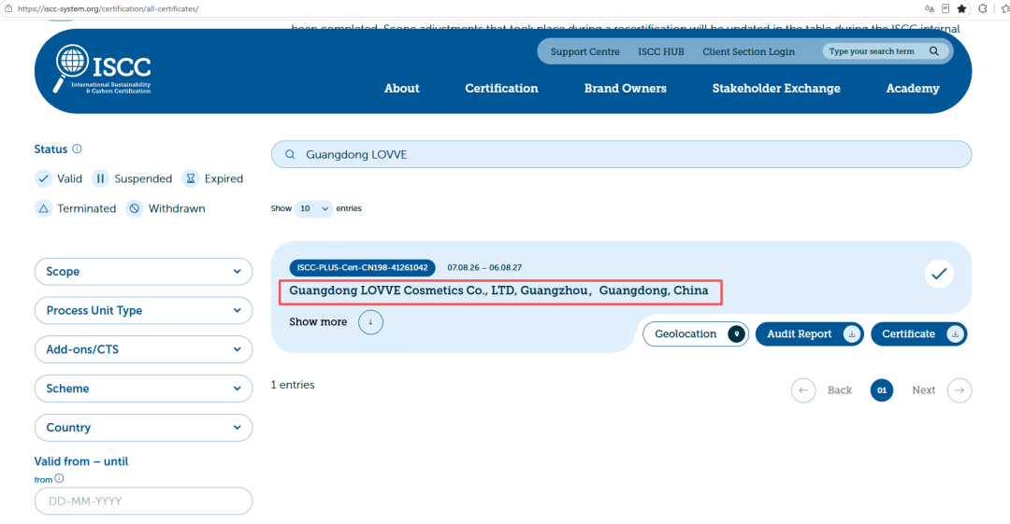Click the validity dates 07.08.26 – 06.08.27

(x=484, y=268)
